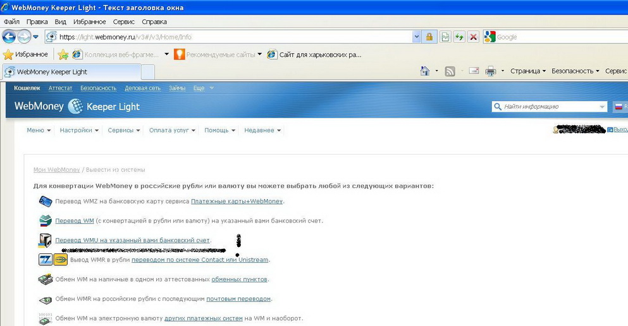Click the browser Back arrow button
Viewport: 628px width, 326px height.
point(9,37)
